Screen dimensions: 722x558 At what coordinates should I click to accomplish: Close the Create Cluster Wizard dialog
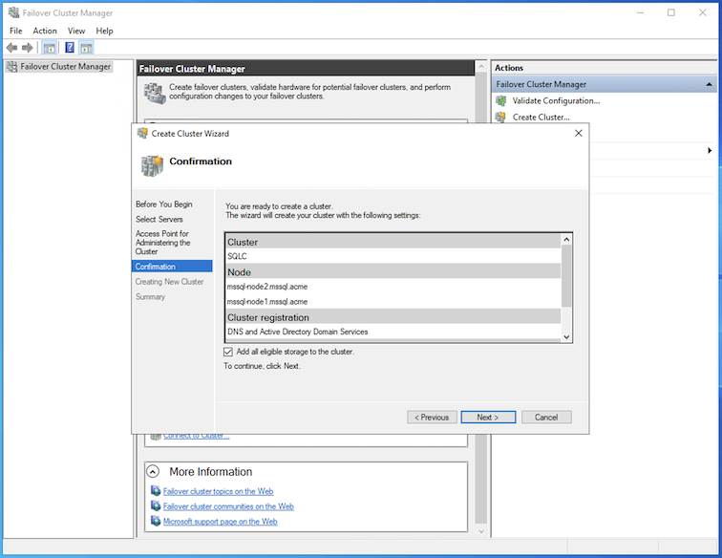579,133
